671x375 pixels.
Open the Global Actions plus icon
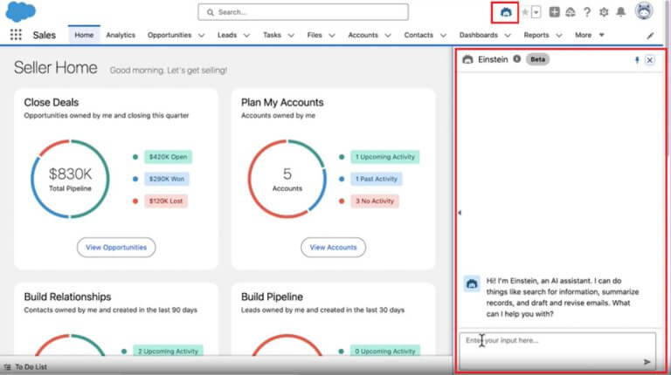554,12
